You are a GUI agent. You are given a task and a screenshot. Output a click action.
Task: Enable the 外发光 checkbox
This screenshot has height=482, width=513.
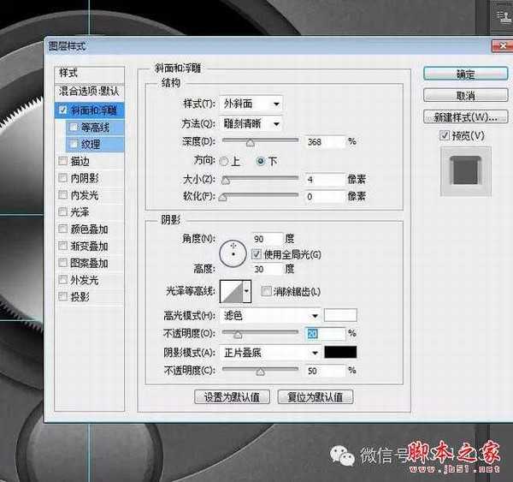coord(62,279)
